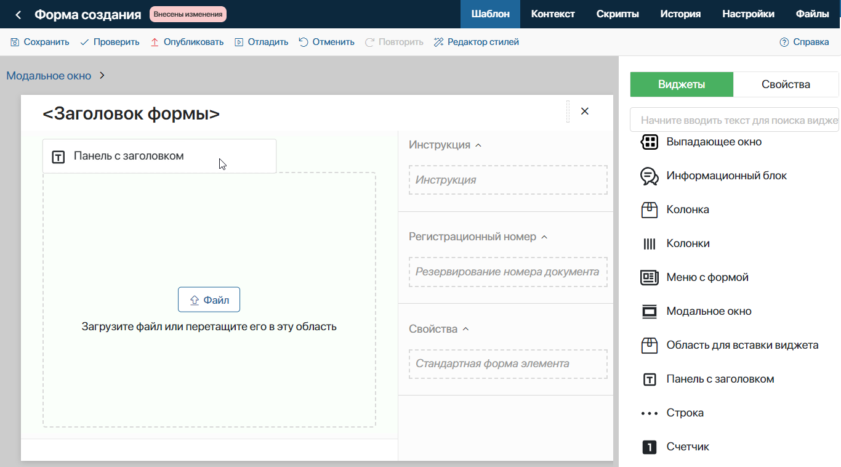Click the Строка three-dots icon
This screenshot has height=467, width=841.
[x=650, y=413]
